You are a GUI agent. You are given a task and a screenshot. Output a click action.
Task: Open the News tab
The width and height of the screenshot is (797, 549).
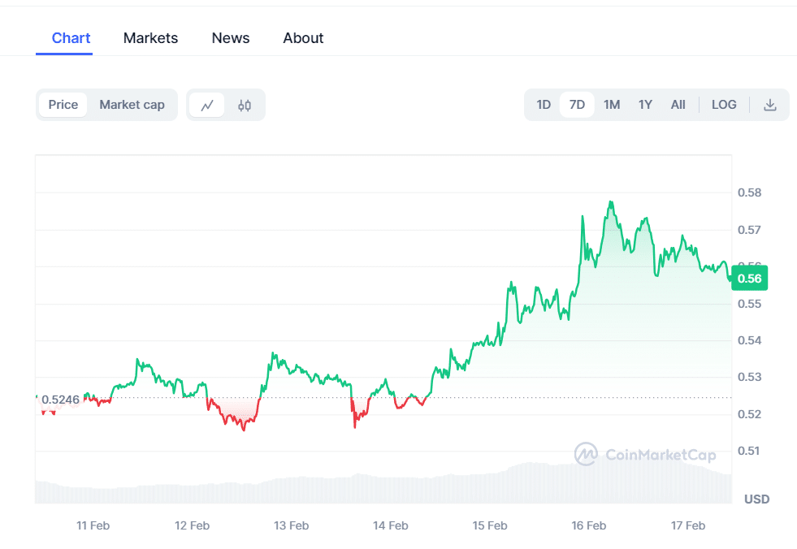pyautogui.click(x=230, y=37)
